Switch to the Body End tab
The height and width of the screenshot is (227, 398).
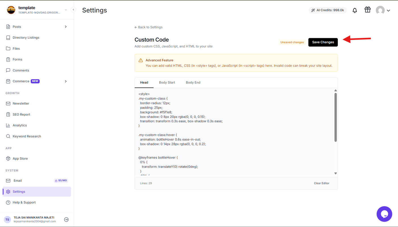[x=193, y=83]
